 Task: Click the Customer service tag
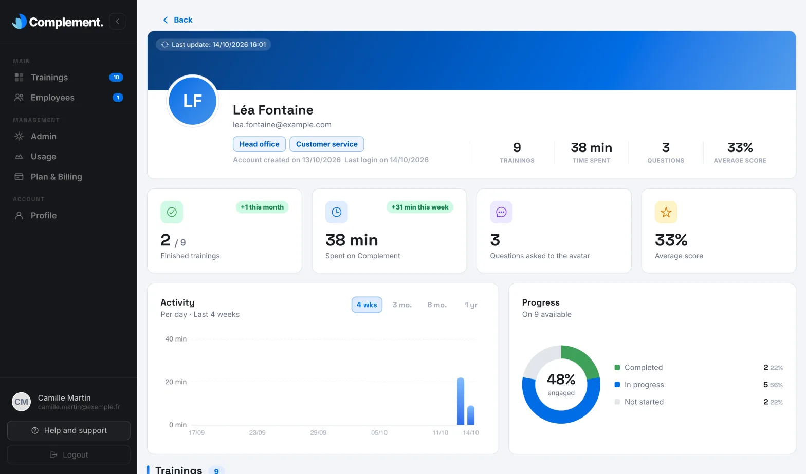point(327,144)
